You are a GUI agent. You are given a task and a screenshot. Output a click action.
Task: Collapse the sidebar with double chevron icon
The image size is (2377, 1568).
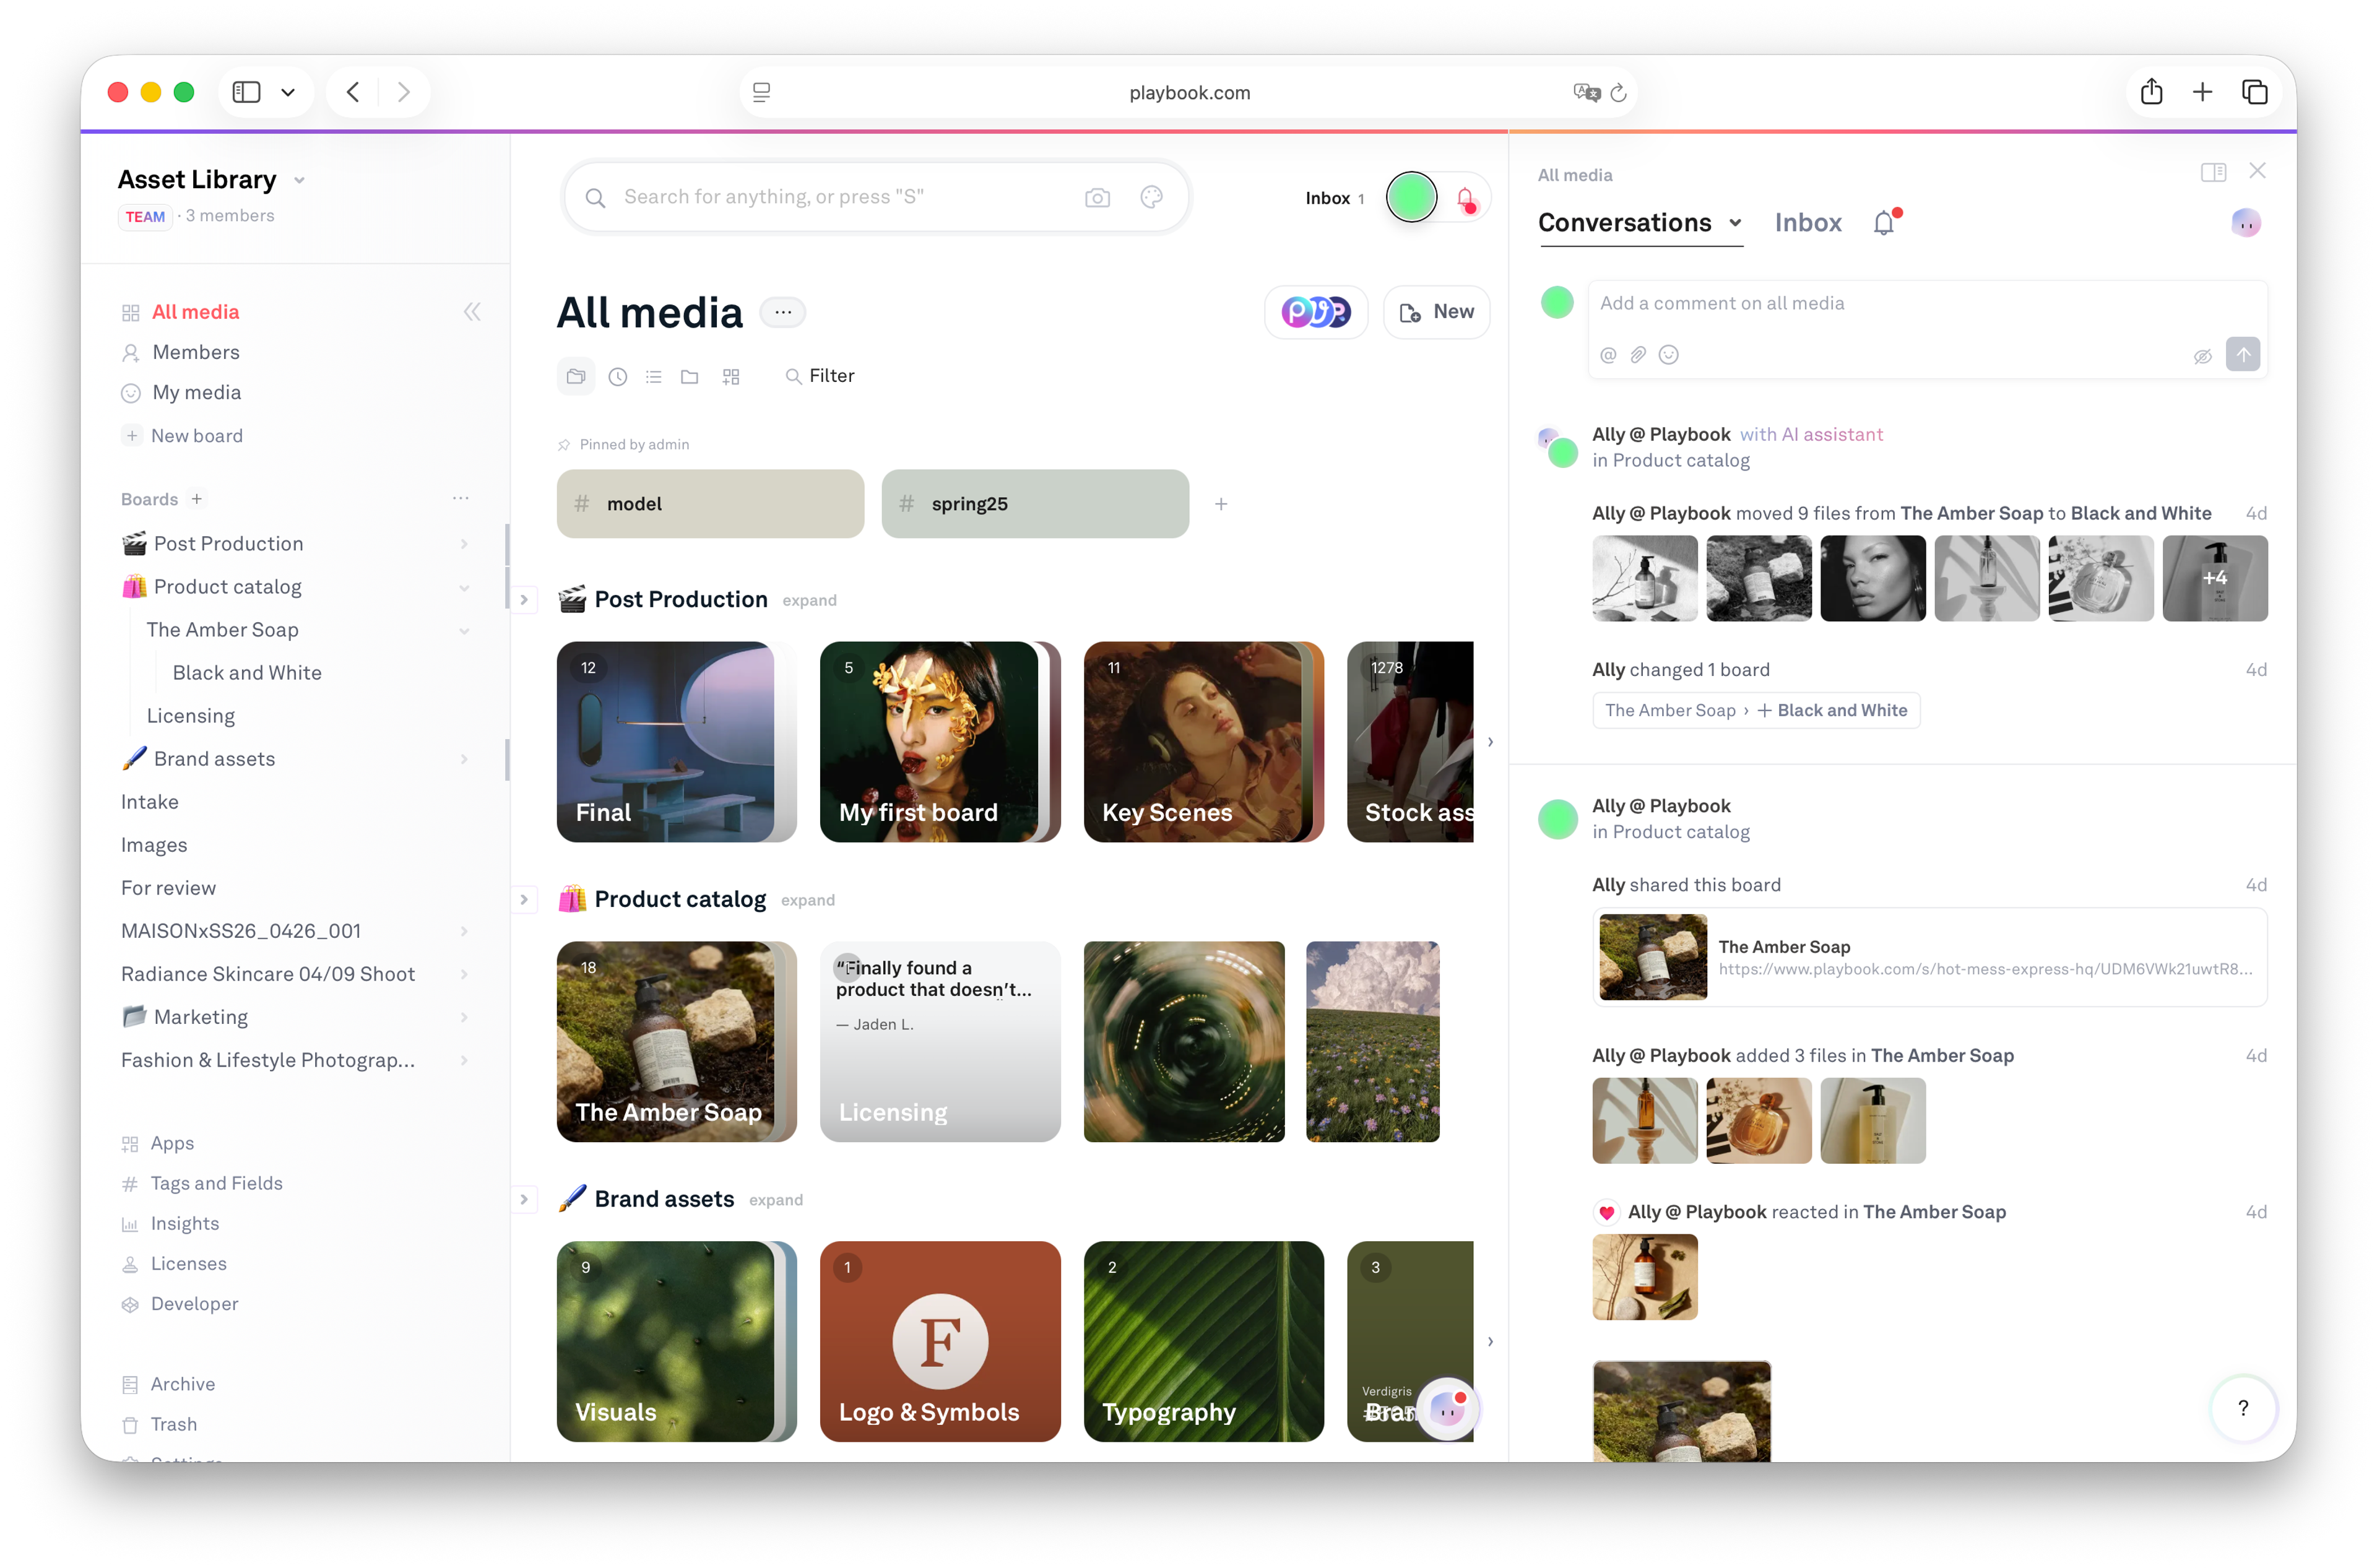tap(472, 312)
